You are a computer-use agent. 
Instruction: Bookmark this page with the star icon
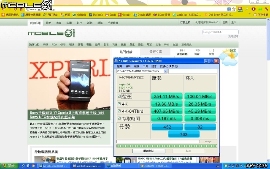[x=234, y=9]
